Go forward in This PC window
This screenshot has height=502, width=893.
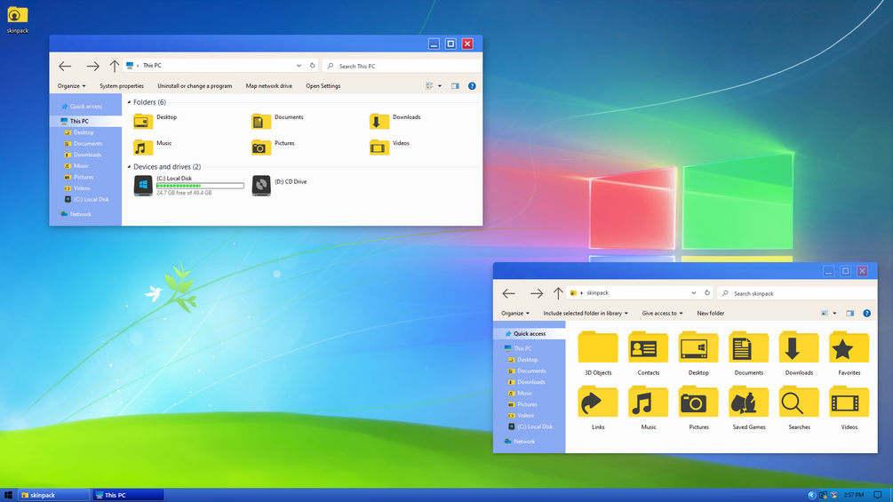pos(92,66)
